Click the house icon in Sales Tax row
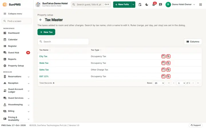 pyautogui.click(x=168, y=70)
